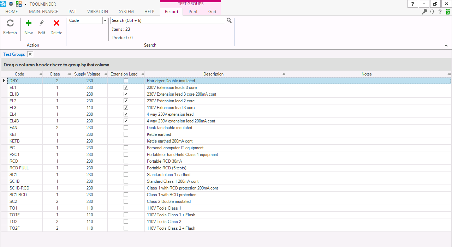452x247 pixels.
Task: Select the 'Kettle earthed 200mA cont' description cell
Action: click(x=215, y=141)
